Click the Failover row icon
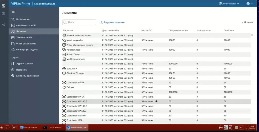 tap(64, 87)
